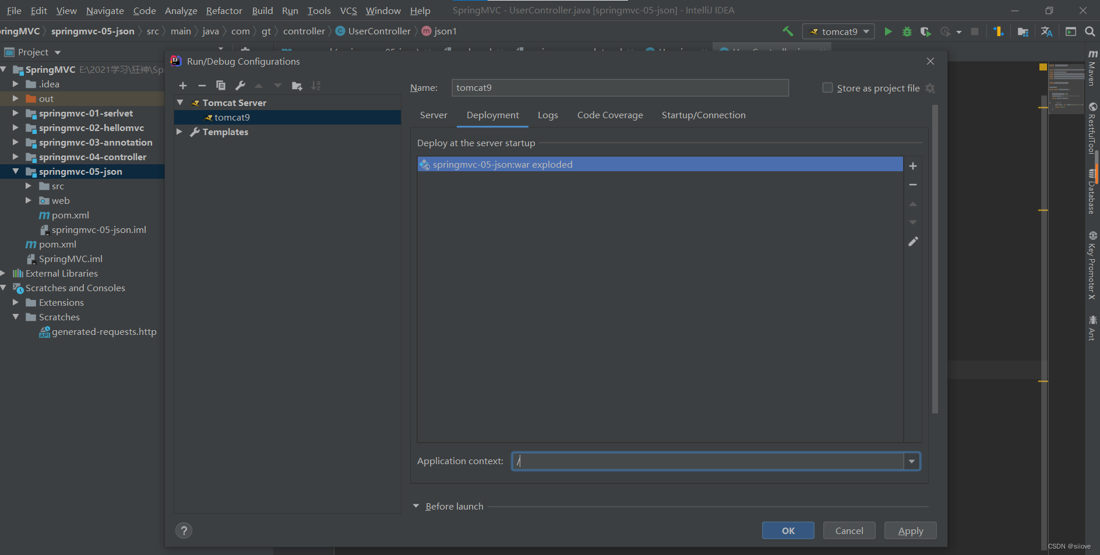Image resolution: width=1100 pixels, height=555 pixels.
Task: Open Database tool window
Action: [x=1092, y=192]
